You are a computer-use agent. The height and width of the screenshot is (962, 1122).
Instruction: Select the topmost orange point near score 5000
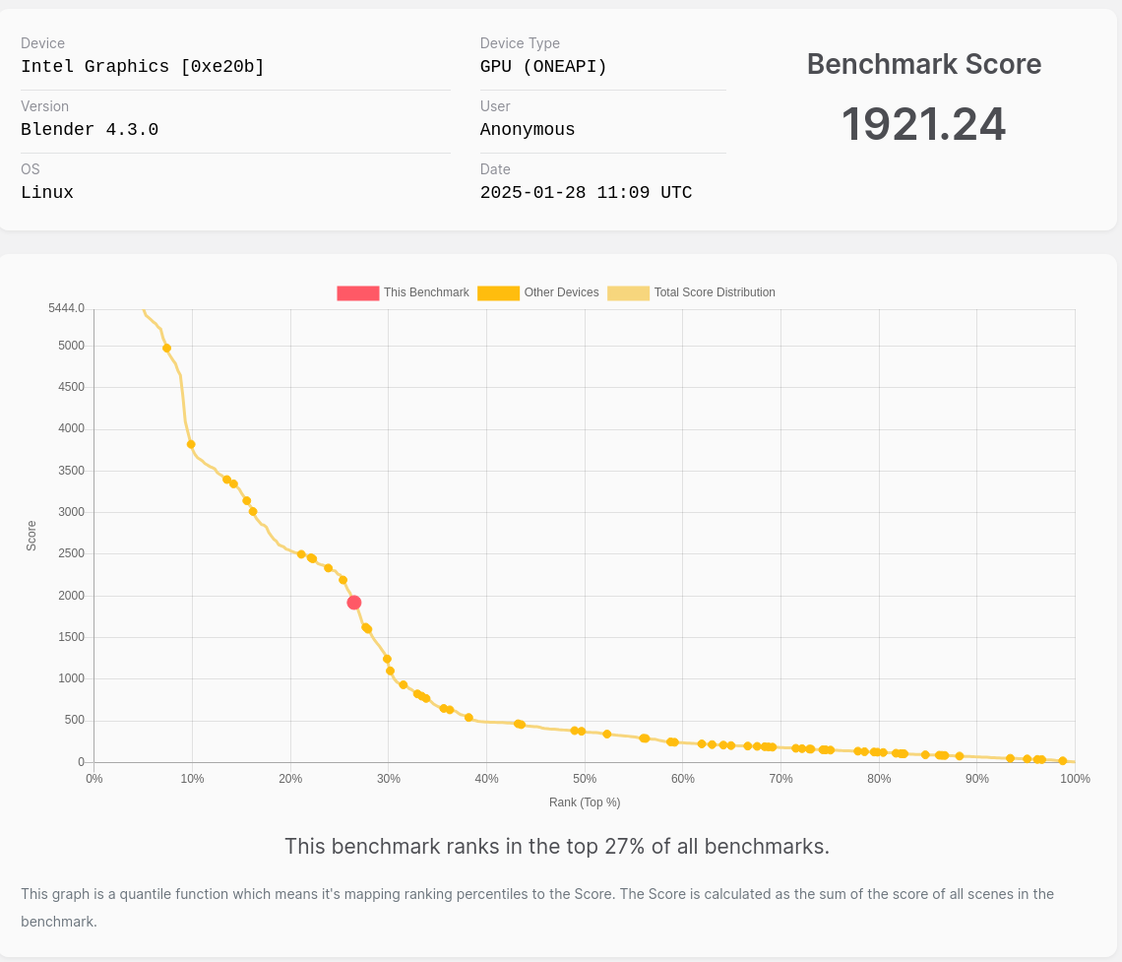coord(166,348)
